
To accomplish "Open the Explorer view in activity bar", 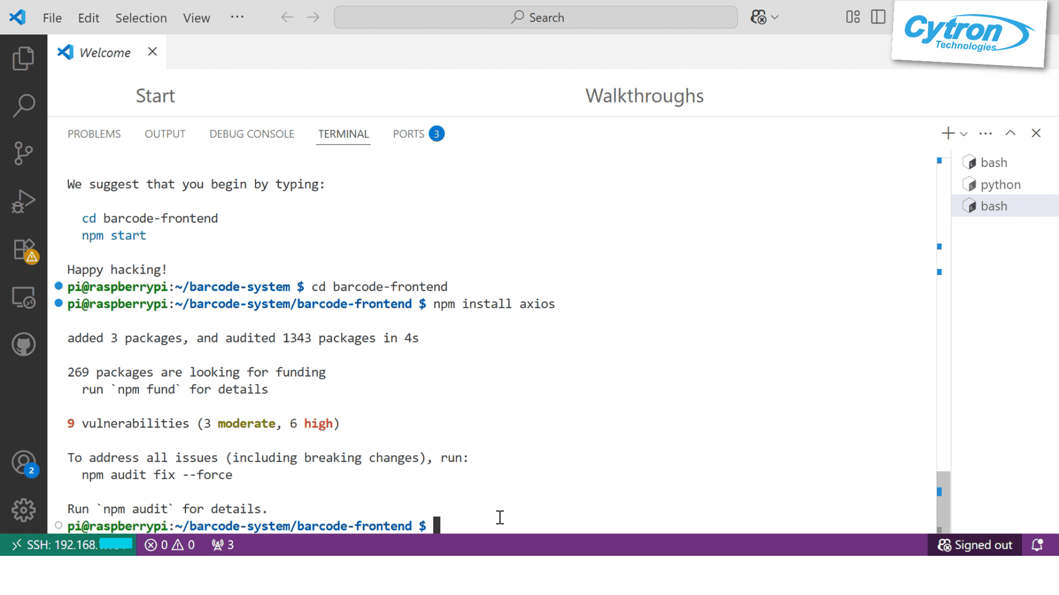I will (23, 58).
